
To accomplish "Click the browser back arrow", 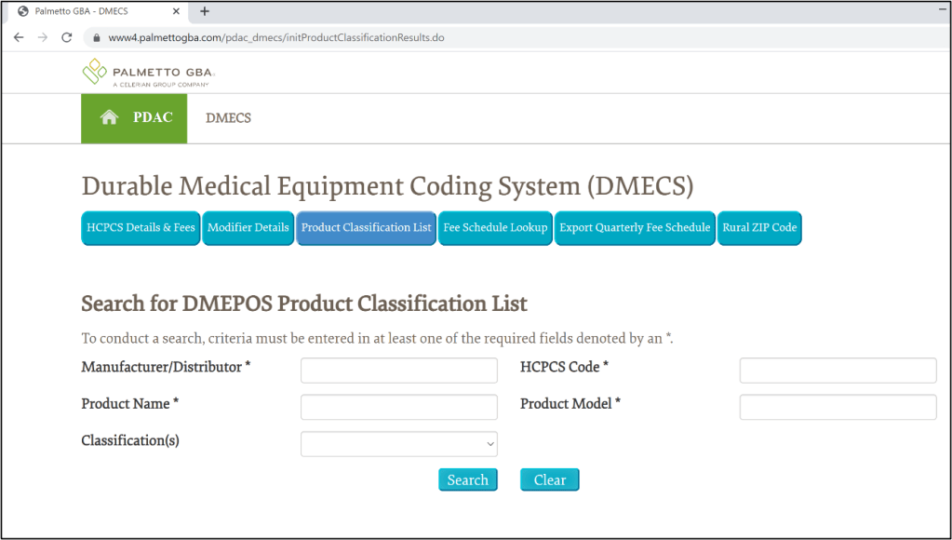I will pyautogui.click(x=19, y=38).
